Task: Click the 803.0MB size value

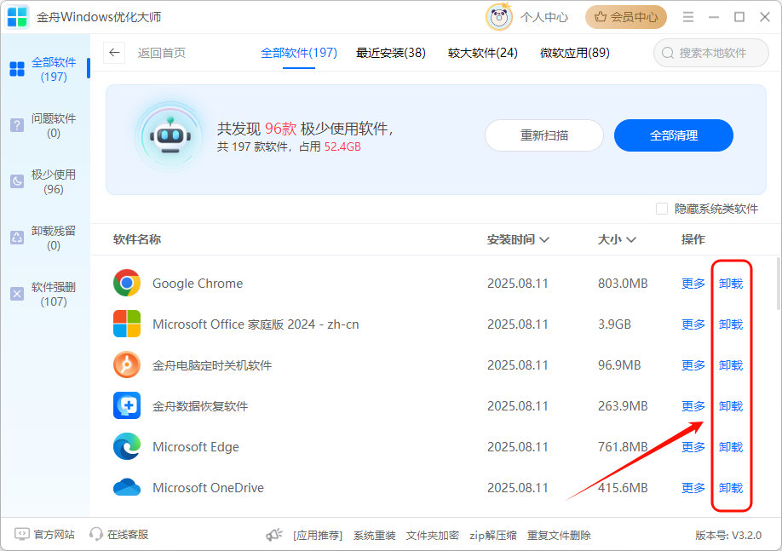Action: [623, 284]
